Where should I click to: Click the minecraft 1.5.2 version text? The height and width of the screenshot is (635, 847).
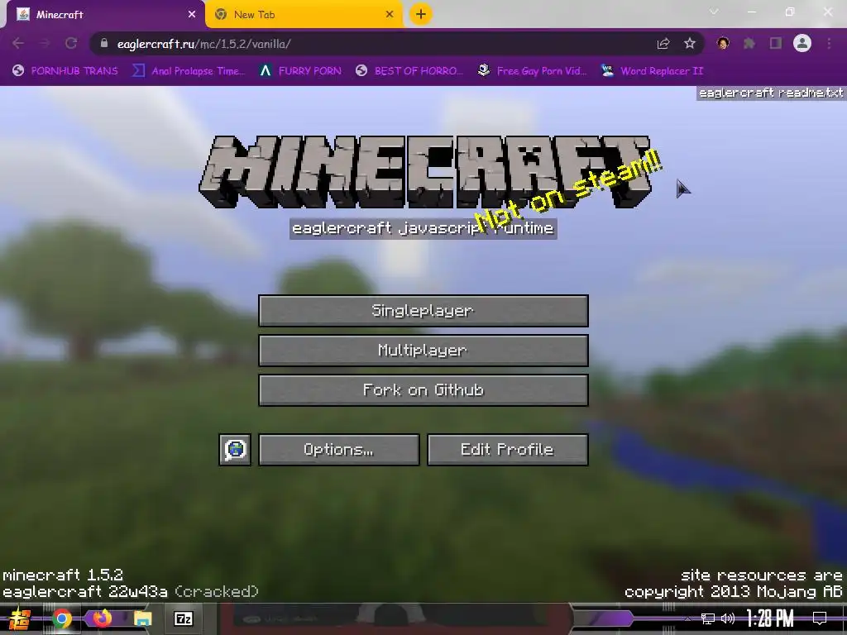click(63, 575)
